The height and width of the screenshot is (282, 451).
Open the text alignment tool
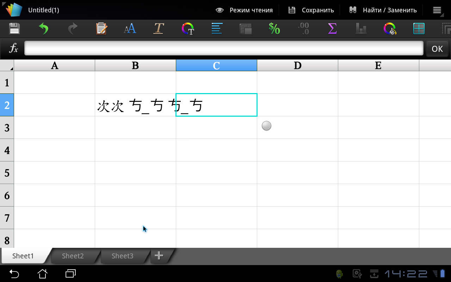pos(217,29)
